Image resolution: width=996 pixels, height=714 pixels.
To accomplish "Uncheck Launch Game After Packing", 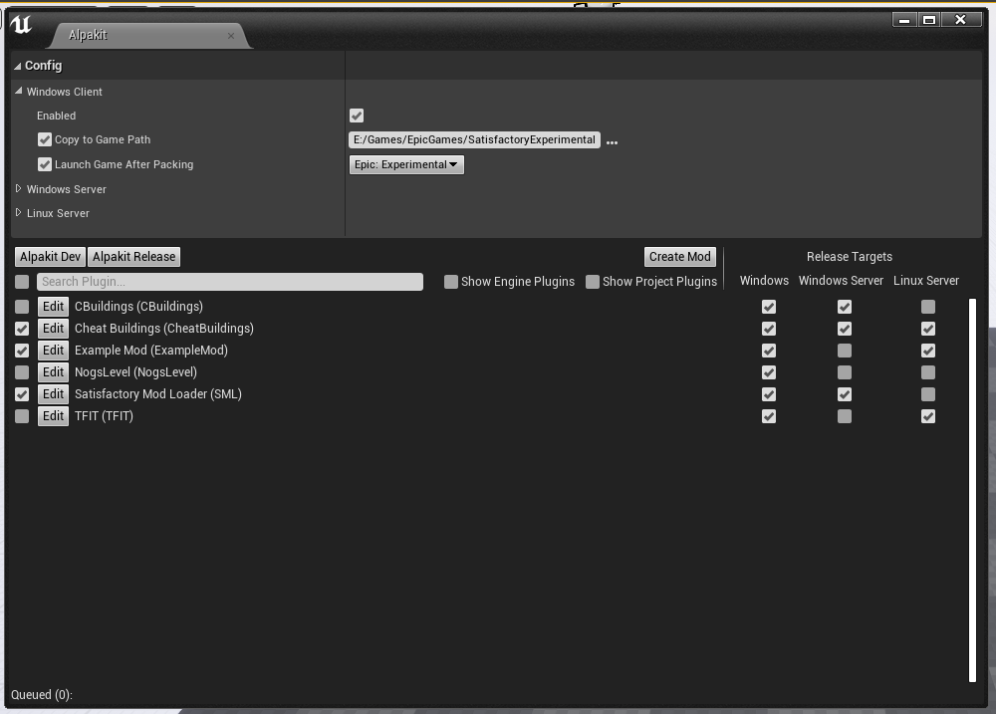I will [x=45, y=164].
